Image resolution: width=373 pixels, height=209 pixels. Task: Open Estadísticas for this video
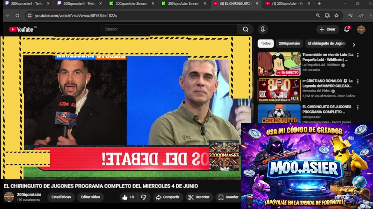tap(61, 197)
